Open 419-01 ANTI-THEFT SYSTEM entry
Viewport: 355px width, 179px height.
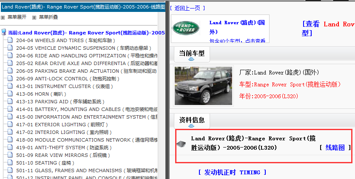click(64, 148)
